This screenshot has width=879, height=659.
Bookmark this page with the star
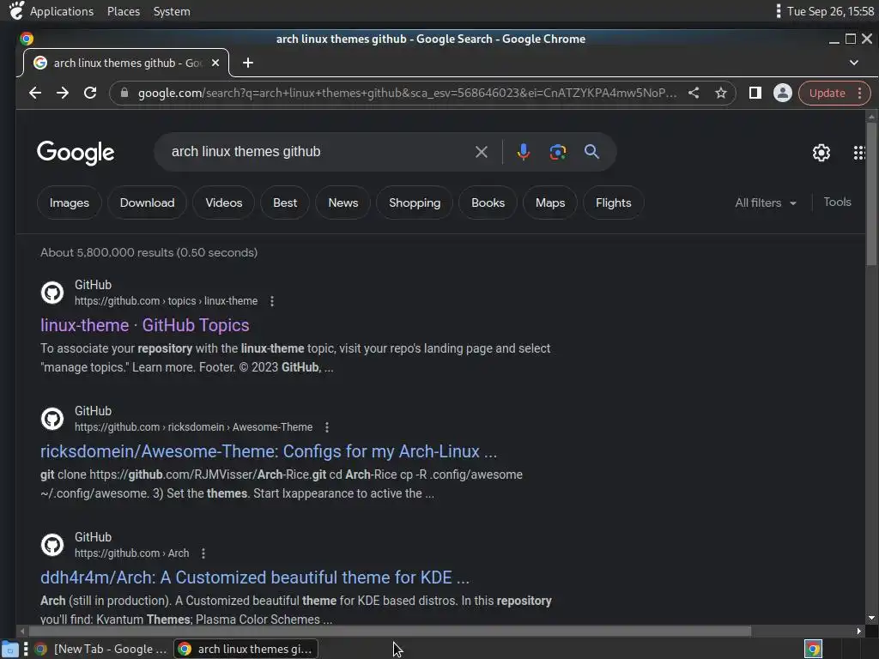721,93
